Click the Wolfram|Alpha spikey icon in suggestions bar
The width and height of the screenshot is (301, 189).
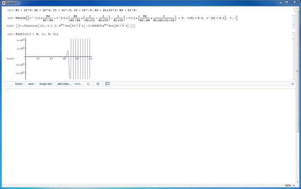coord(88,84)
